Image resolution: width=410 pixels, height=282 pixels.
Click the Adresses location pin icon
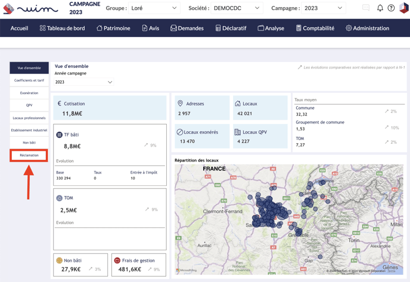[180, 104]
